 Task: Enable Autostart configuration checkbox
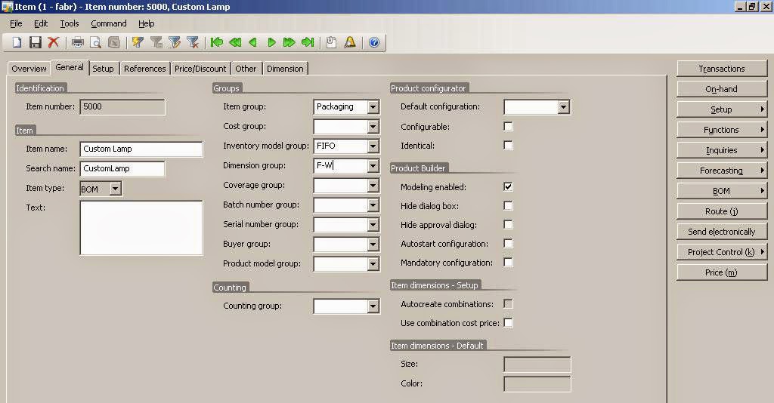click(508, 243)
